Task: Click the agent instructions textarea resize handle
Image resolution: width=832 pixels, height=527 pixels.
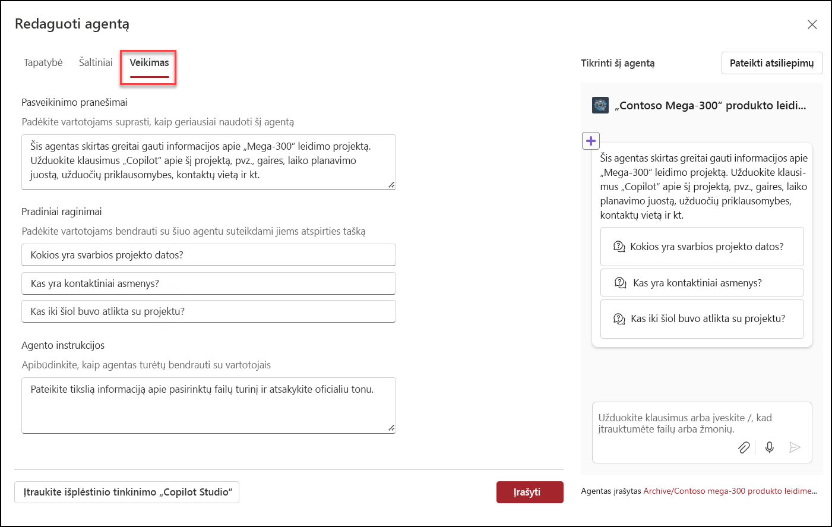Action: pos(391,428)
